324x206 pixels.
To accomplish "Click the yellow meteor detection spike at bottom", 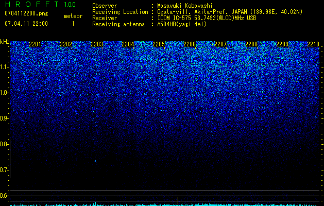I will click(178, 201).
